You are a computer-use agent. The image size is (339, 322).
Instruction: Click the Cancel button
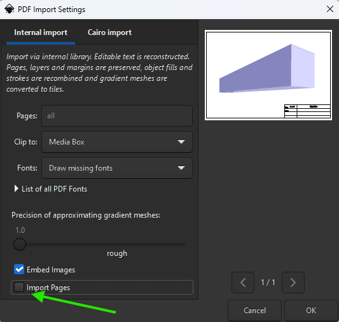(254, 311)
